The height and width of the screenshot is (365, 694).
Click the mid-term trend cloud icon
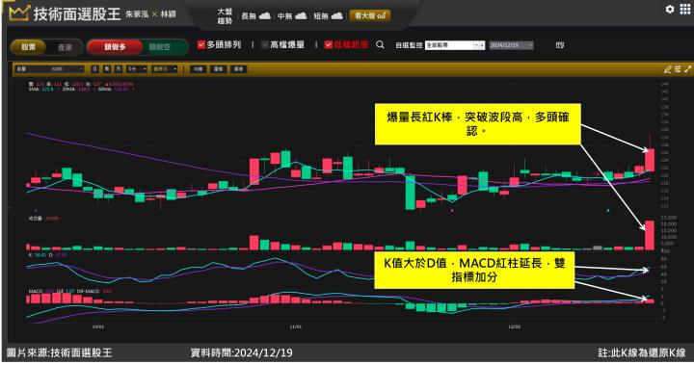coord(301,16)
